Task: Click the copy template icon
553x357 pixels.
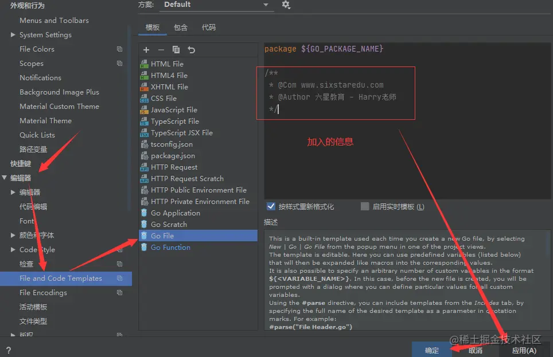Action: (x=176, y=50)
